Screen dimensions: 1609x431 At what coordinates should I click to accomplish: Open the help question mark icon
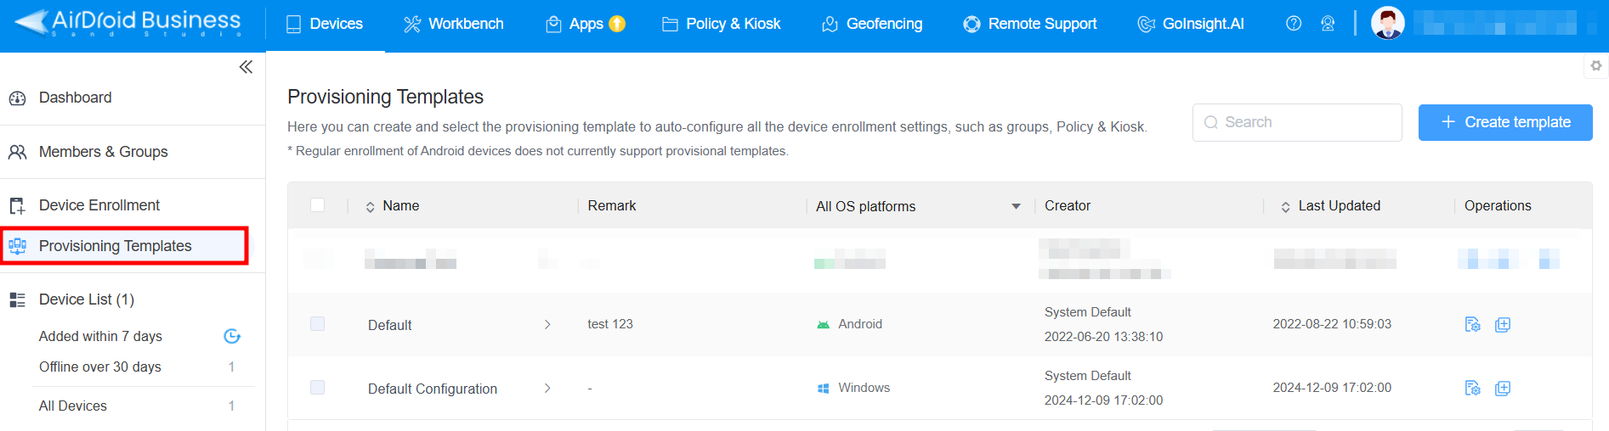tap(1294, 24)
